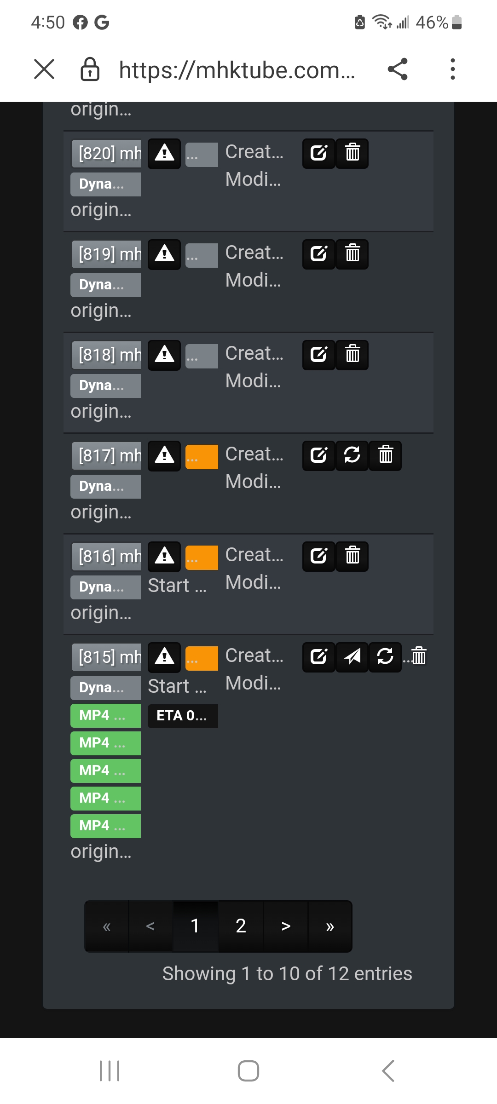Click Dyna... badge in row 815
Viewport: 497px width, 1104px height.
[x=105, y=688]
